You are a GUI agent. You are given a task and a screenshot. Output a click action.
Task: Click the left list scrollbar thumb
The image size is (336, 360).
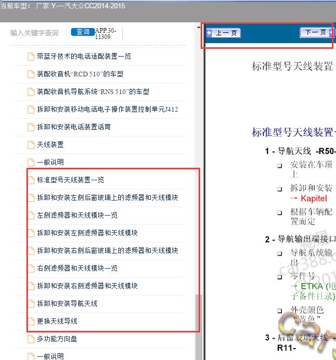click(x=198, y=327)
